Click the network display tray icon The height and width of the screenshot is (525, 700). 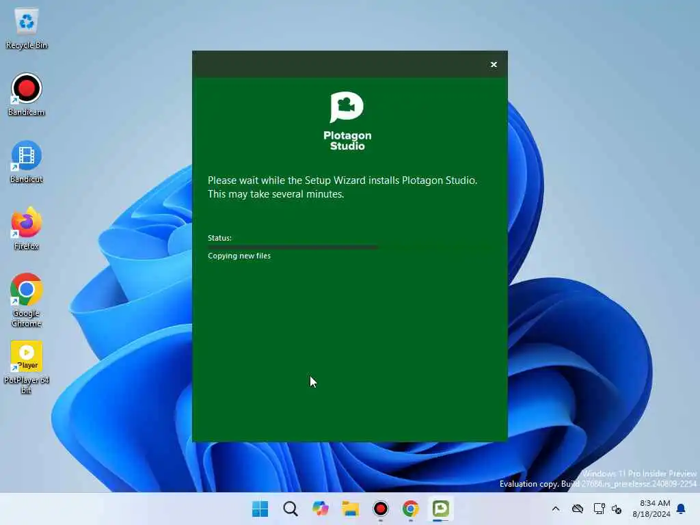click(x=599, y=509)
